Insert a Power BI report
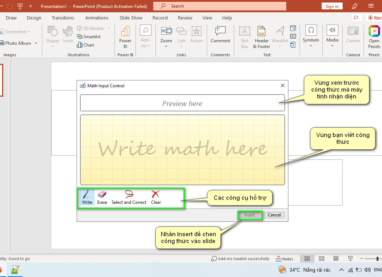Screen dimensions: 382x277 pos(125,37)
